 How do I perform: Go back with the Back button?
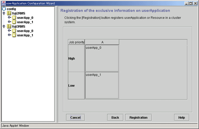[x=115, y=117]
